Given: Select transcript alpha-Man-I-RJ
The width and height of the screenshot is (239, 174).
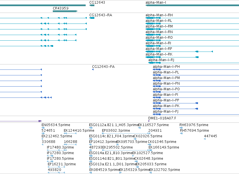Looking at the screenshot, I should click(x=161, y=60).
